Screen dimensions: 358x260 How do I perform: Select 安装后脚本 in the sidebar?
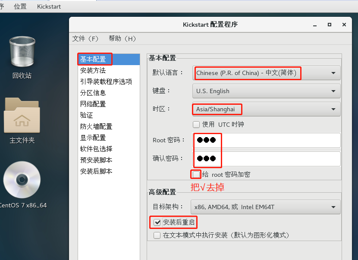(109, 172)
